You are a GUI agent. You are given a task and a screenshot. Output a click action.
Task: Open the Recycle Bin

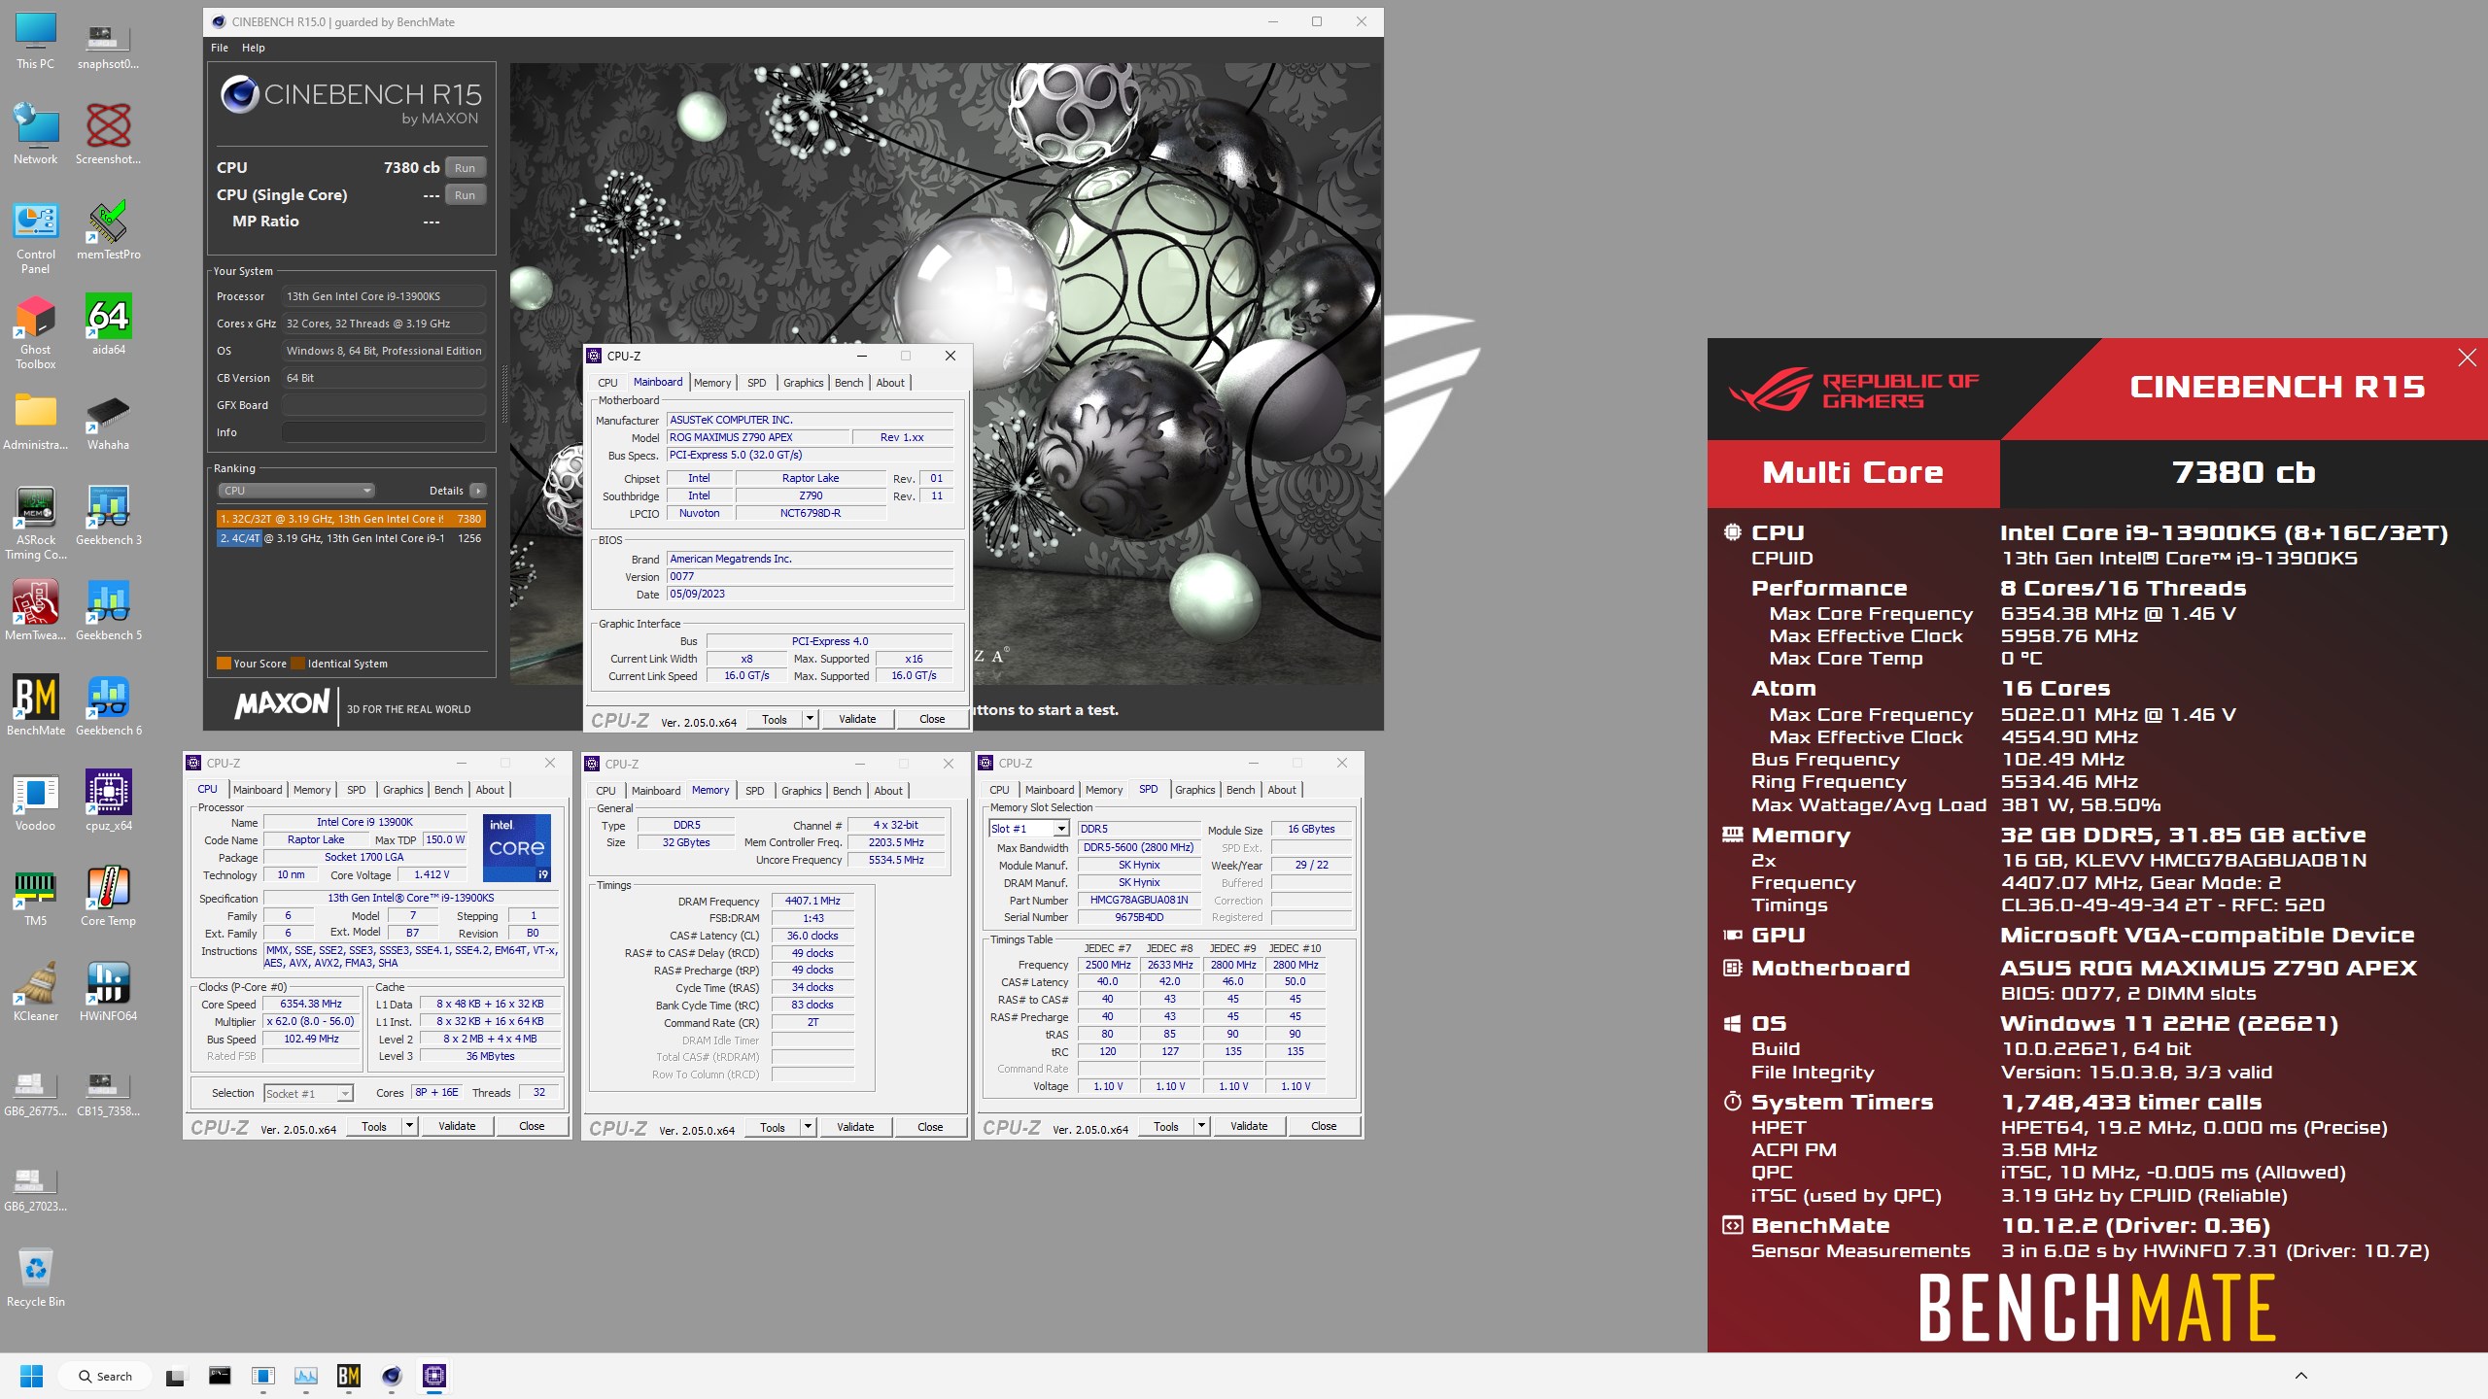[x=35, y=1278]
